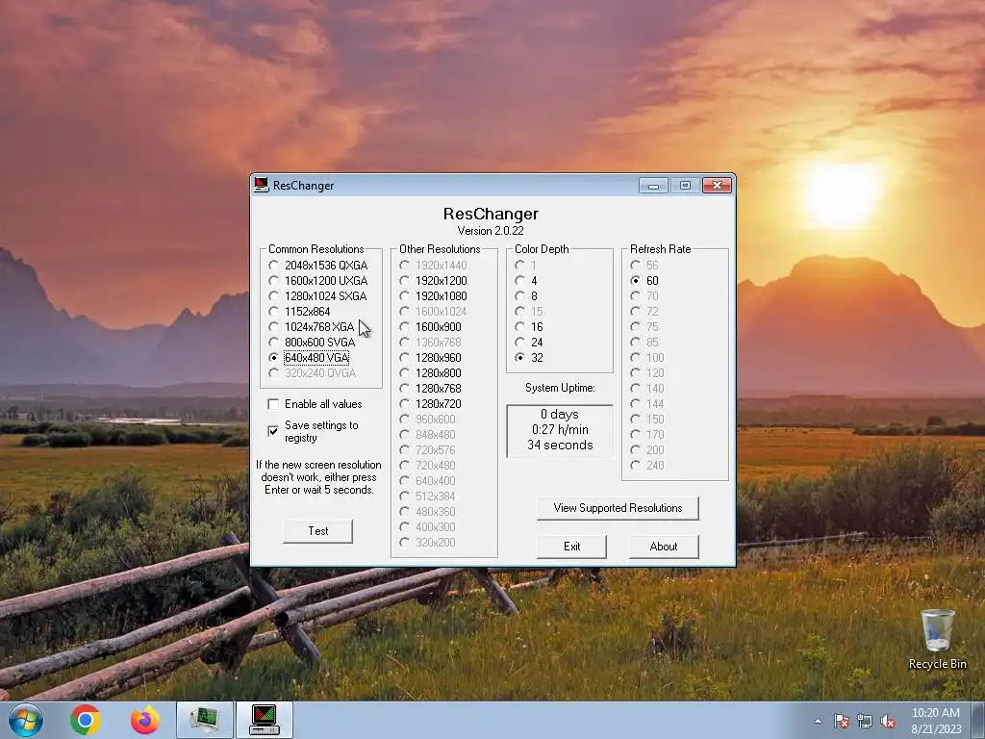Click the Exit button
This screenshot has width=985, height=739.
[x=571, y=547]
